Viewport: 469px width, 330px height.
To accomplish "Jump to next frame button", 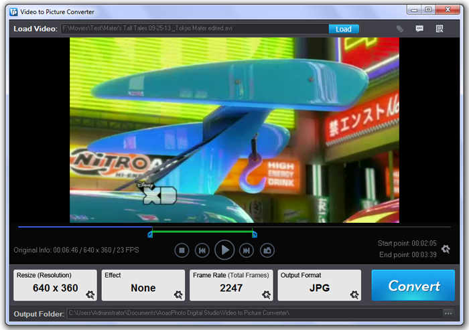I will pyautogui.click(x=247, y=250).
